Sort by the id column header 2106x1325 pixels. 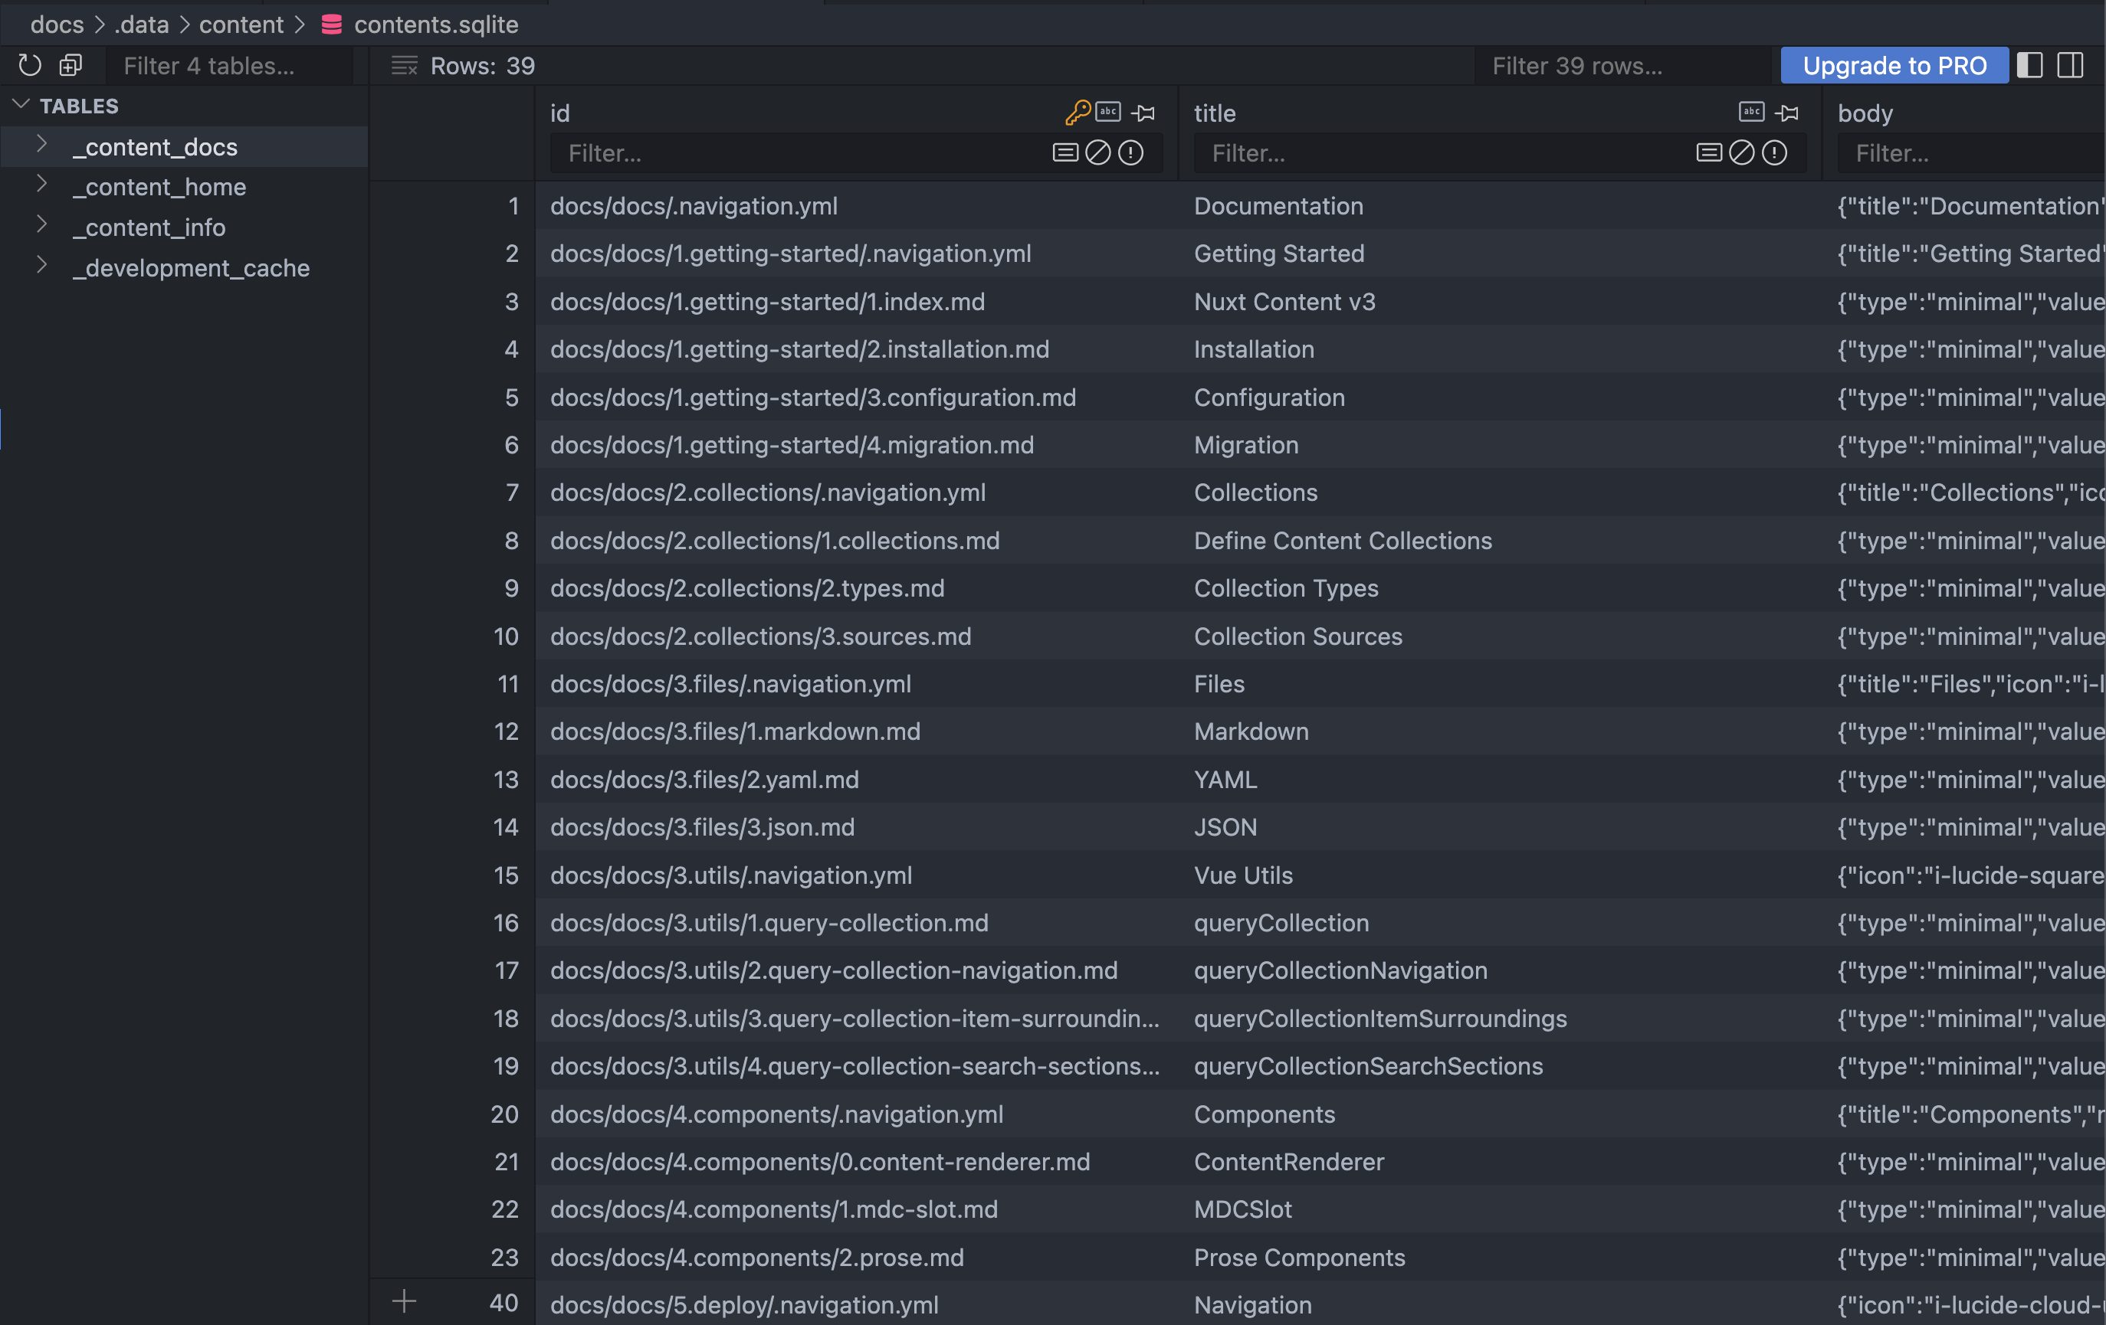(559, 113)
